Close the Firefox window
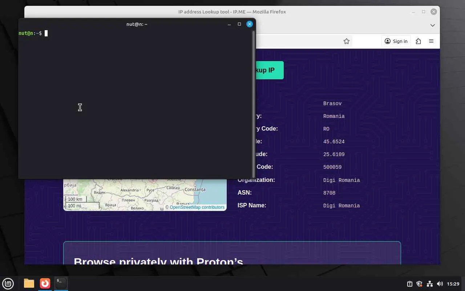 tap(433, 12)
